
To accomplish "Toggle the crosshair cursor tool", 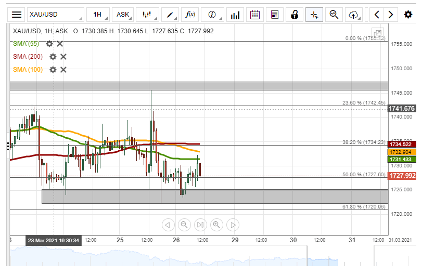I will pos(314,15).
